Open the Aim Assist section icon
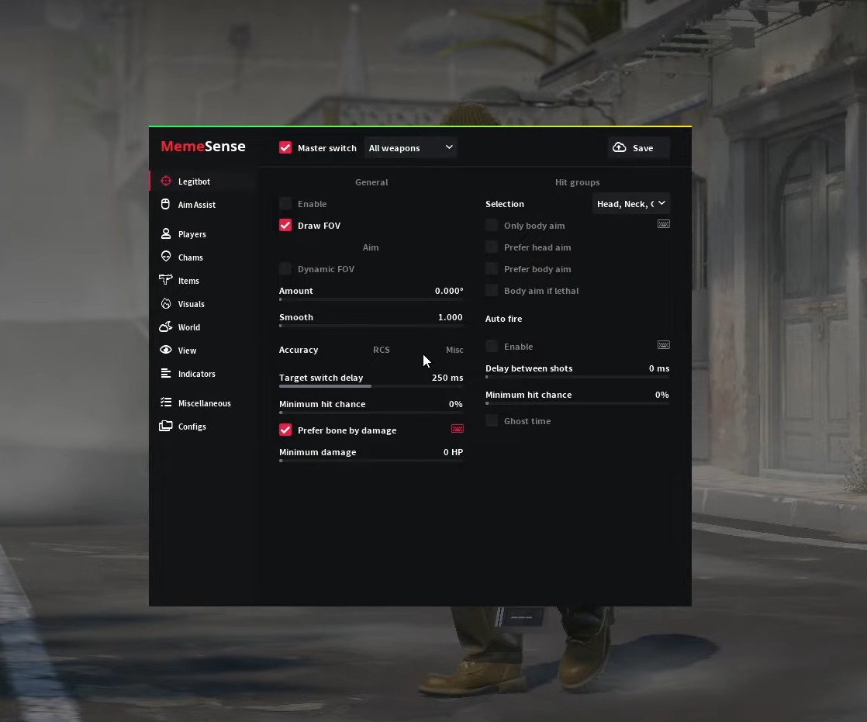Viewport: 867px width, 722px height. tap(165, 205)
